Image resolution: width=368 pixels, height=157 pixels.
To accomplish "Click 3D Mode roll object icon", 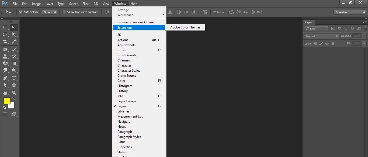I will 238,12.
